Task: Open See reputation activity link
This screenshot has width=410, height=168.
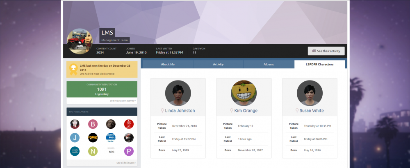Action: (x=123, y=101)
